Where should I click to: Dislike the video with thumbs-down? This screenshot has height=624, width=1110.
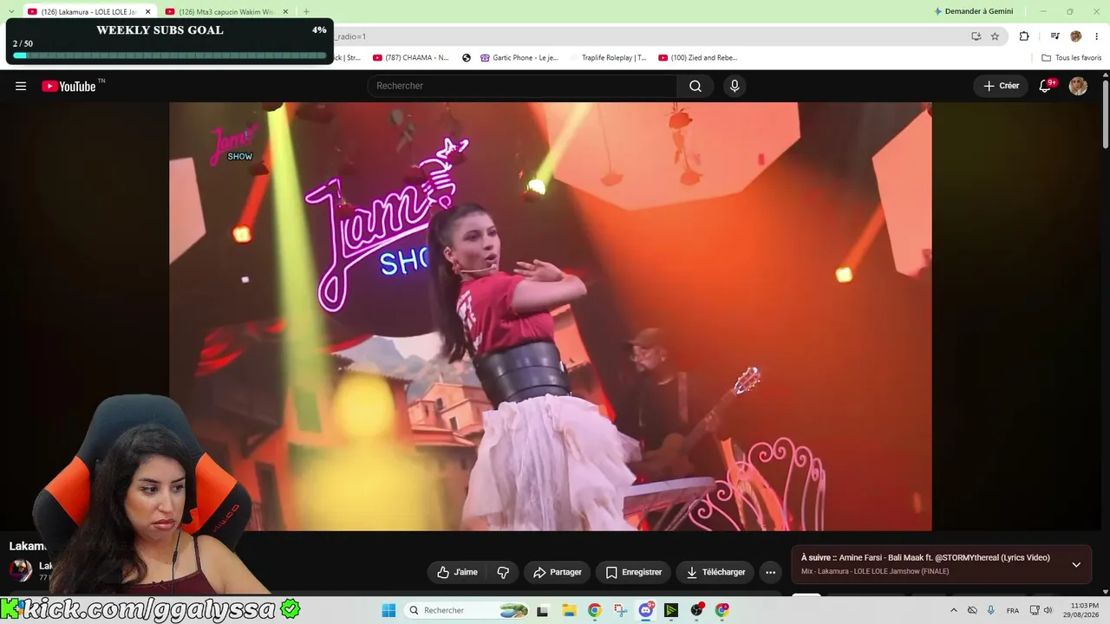pos(503,572)
